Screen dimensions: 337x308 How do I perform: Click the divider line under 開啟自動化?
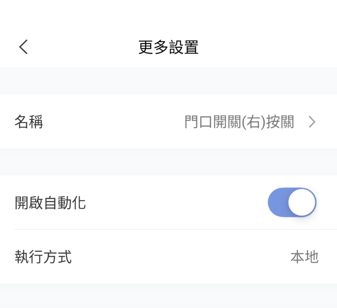(176, 229)
